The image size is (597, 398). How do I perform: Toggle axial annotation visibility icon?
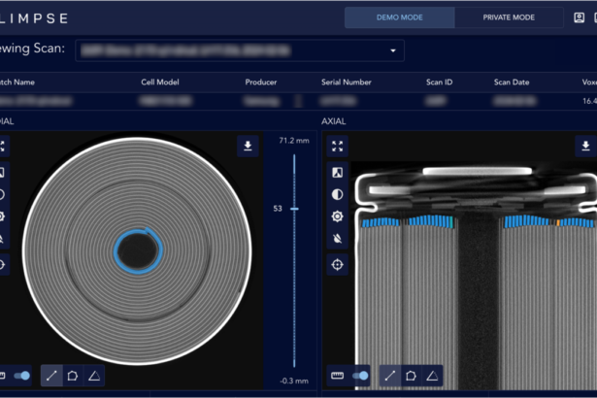(337, 239)
